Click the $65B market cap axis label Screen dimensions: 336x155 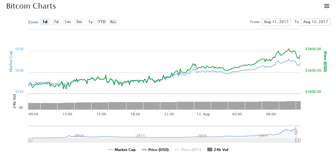(x=19, y=49)
